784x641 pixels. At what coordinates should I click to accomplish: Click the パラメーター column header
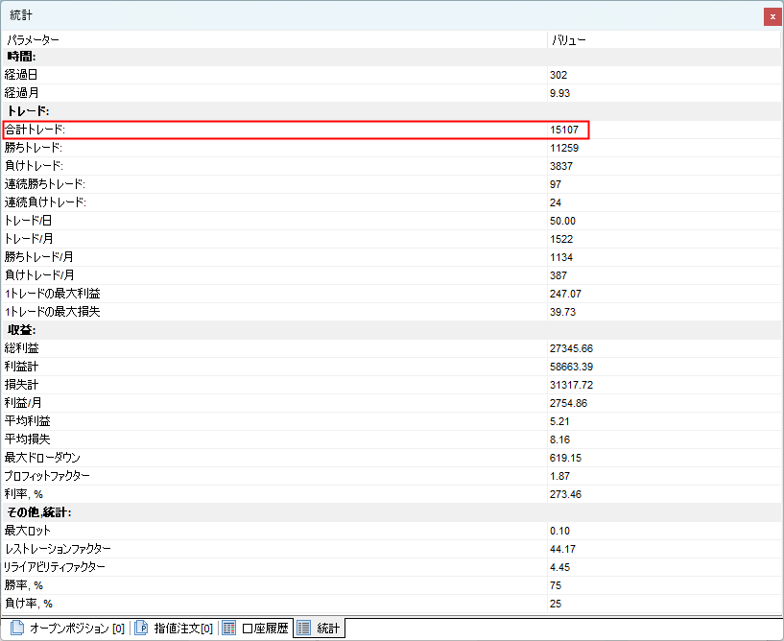[33, 40]
